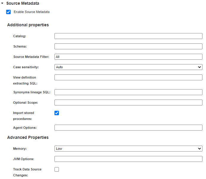Click the Synonyms lineage SQL field

pyautogui.click(x=128, y=92)
